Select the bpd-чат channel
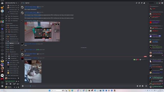164x92 pixels. 12,43
